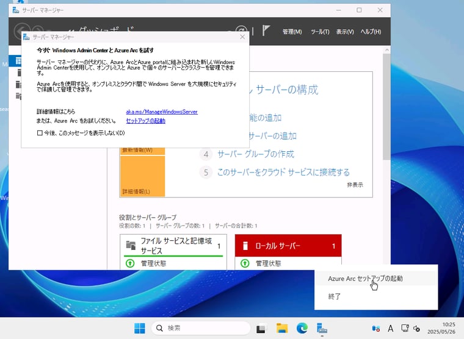
Task: Open ファイル サービスと記憶域サービス tile header
Action: [173, 246]
